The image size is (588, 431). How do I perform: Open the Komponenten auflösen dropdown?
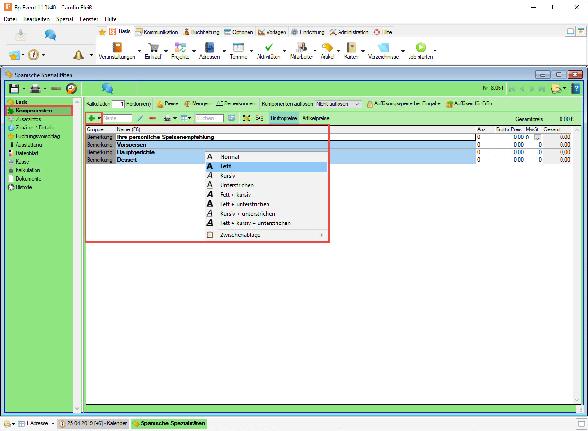click(338, 104)
